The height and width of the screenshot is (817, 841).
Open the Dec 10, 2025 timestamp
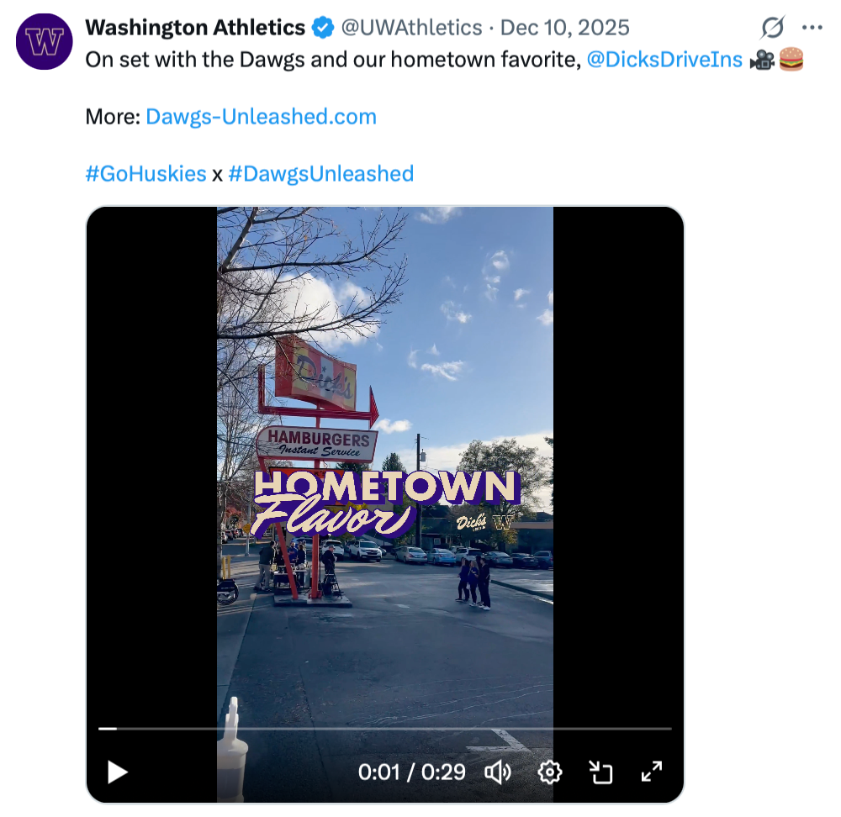(x=564, y=28)
